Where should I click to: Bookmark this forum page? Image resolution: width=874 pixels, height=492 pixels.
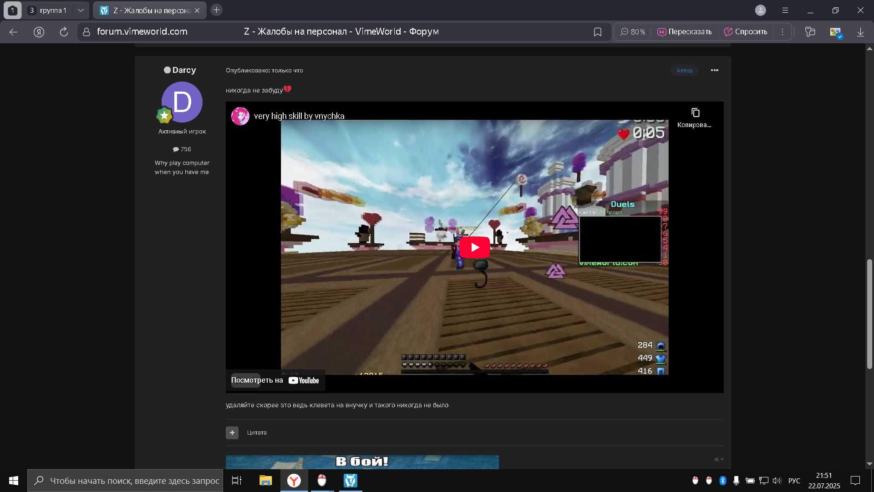(598, 32)
